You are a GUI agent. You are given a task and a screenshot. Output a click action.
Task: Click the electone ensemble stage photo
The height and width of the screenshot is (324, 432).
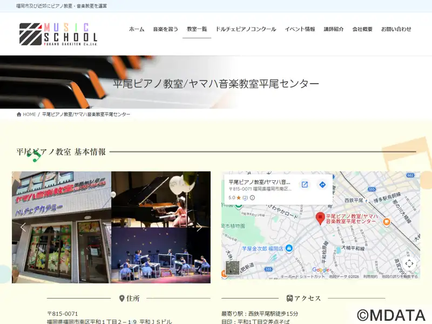coord(161,255)
